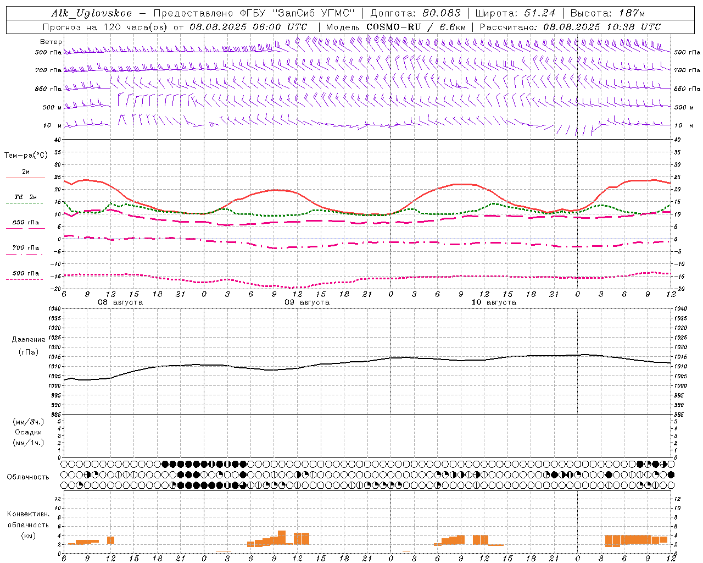Screen dimensions: 703x563
Task: Click the dash-dot line under 700 гПа legend
Action: (x=24, y=254)
